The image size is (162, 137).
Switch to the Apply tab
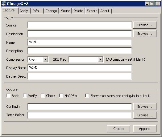coord(24,11)
